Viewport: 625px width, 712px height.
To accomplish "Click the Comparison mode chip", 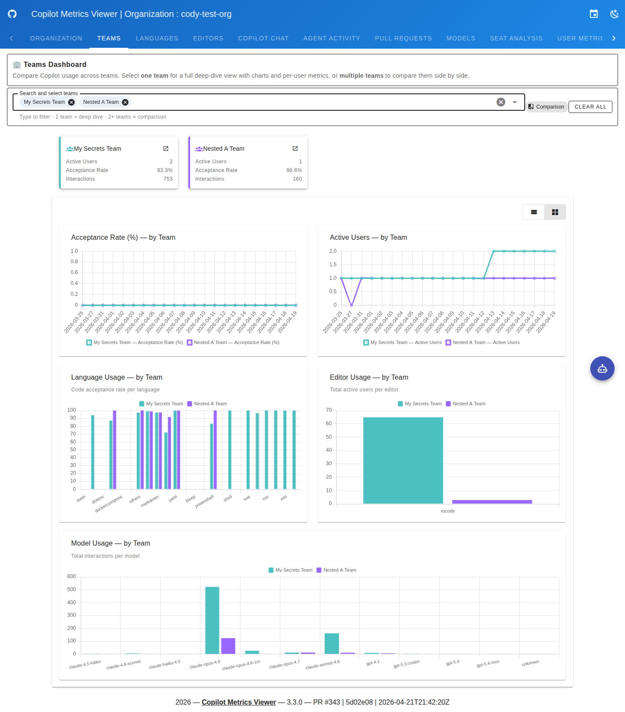I will click(x=546, y=107).
